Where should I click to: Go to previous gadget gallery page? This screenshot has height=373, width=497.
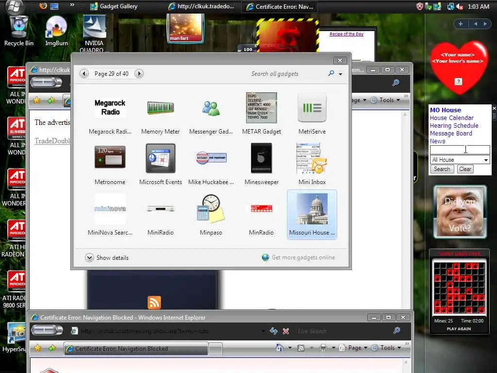coord(84,74)
